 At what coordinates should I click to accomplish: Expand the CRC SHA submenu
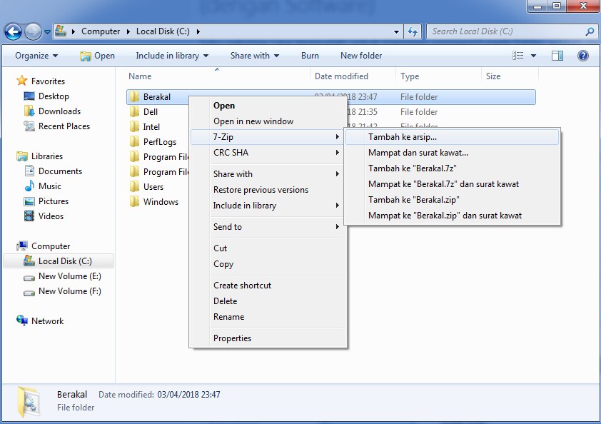pos(268,153)
